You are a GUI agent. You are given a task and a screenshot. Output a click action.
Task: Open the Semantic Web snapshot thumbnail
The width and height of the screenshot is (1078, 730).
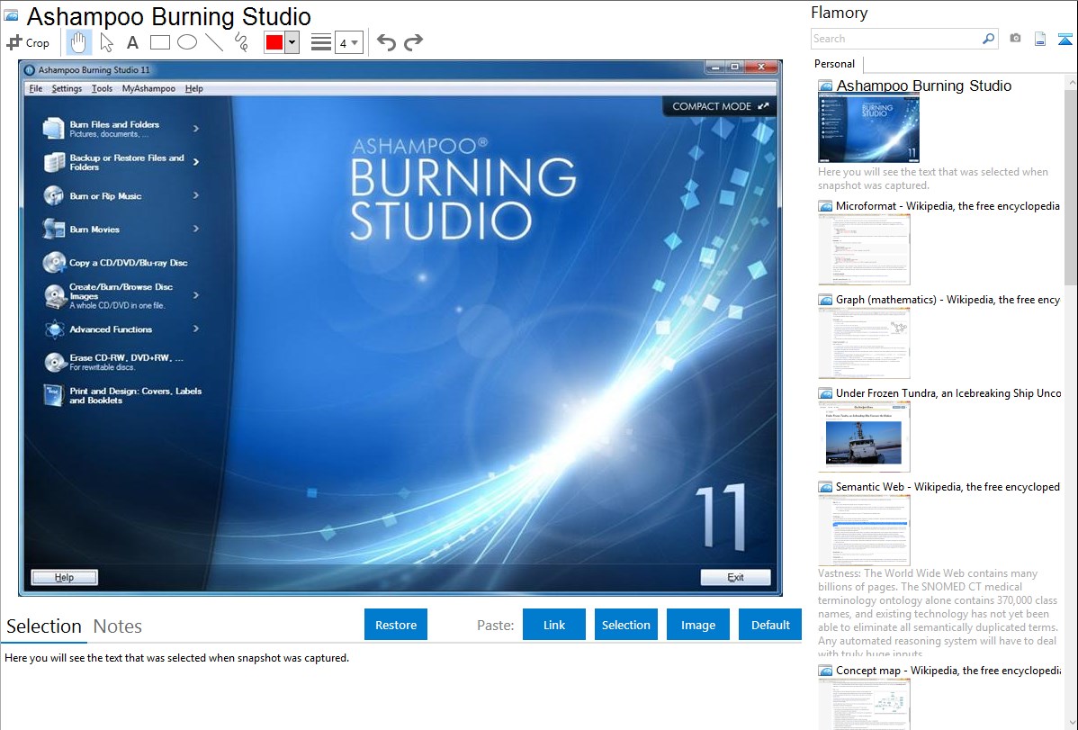coord(864,530)
